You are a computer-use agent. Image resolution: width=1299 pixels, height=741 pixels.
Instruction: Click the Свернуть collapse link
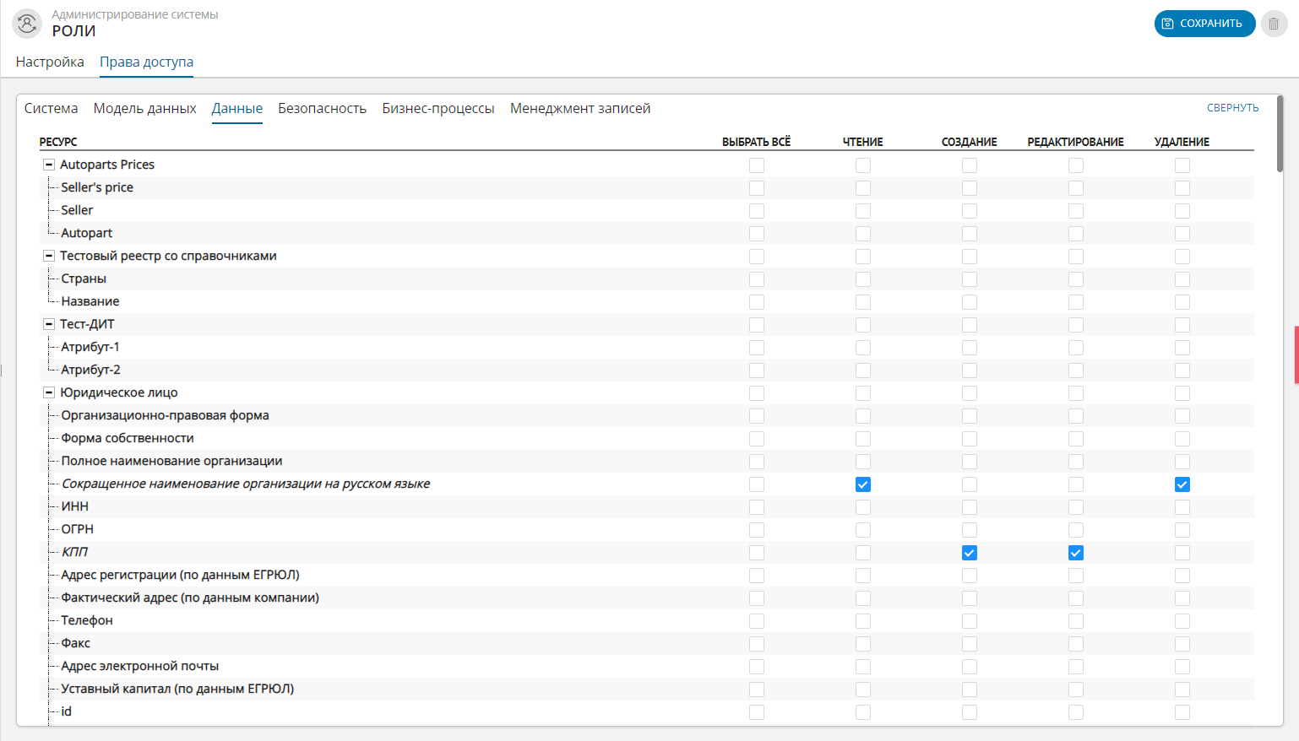(1232, 108)
